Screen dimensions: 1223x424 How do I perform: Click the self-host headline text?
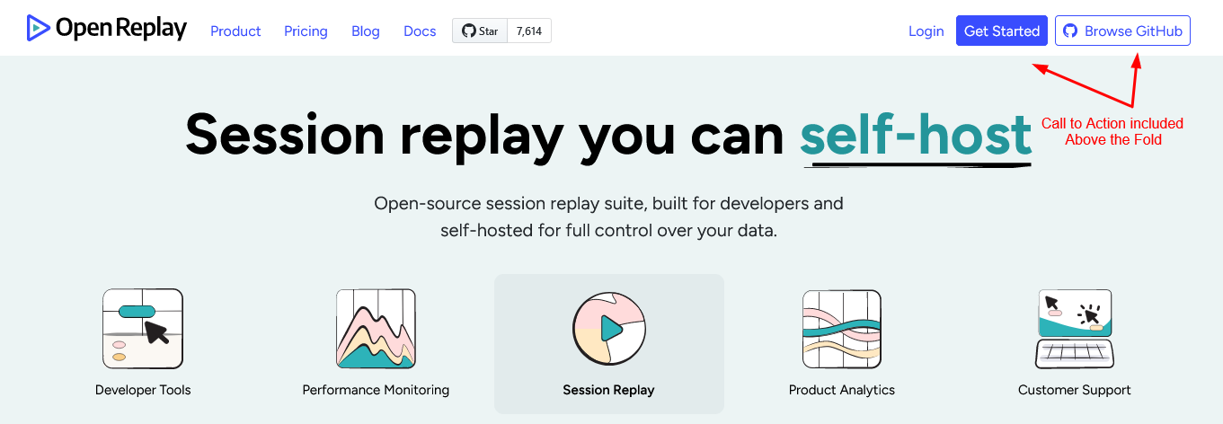coord(916,136)
